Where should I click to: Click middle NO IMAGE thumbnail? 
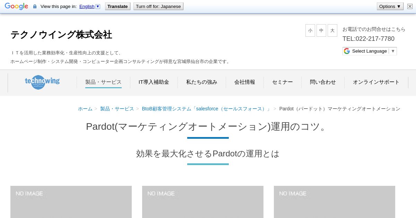click(x=203, y=202)
